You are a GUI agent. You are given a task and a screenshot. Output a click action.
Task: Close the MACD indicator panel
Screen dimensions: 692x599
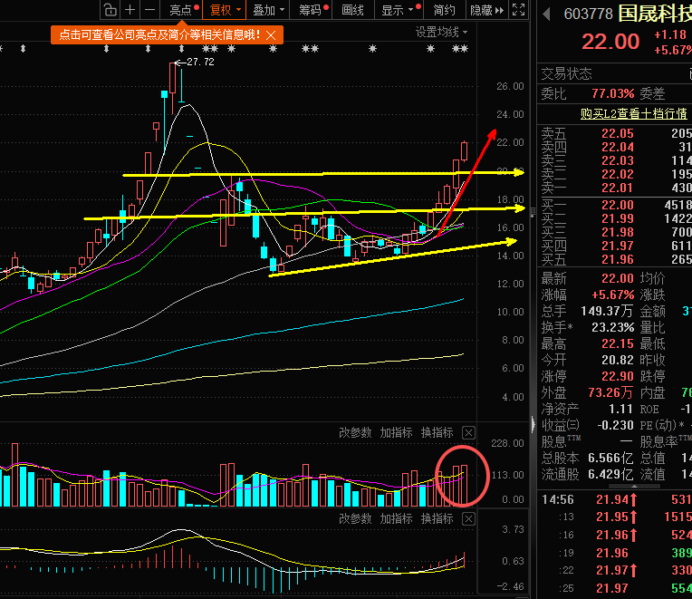click(468, 518)
